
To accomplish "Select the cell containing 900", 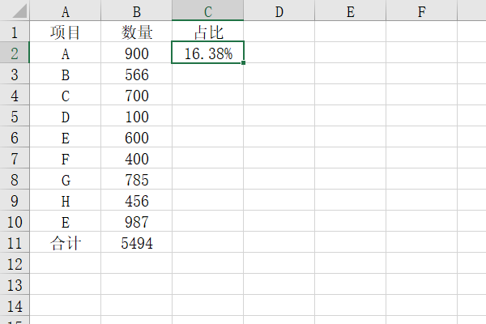I will (x=136, y=53).
